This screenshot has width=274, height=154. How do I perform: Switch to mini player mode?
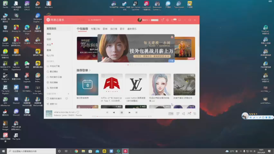pyautogui.click(x=179, y=20)
